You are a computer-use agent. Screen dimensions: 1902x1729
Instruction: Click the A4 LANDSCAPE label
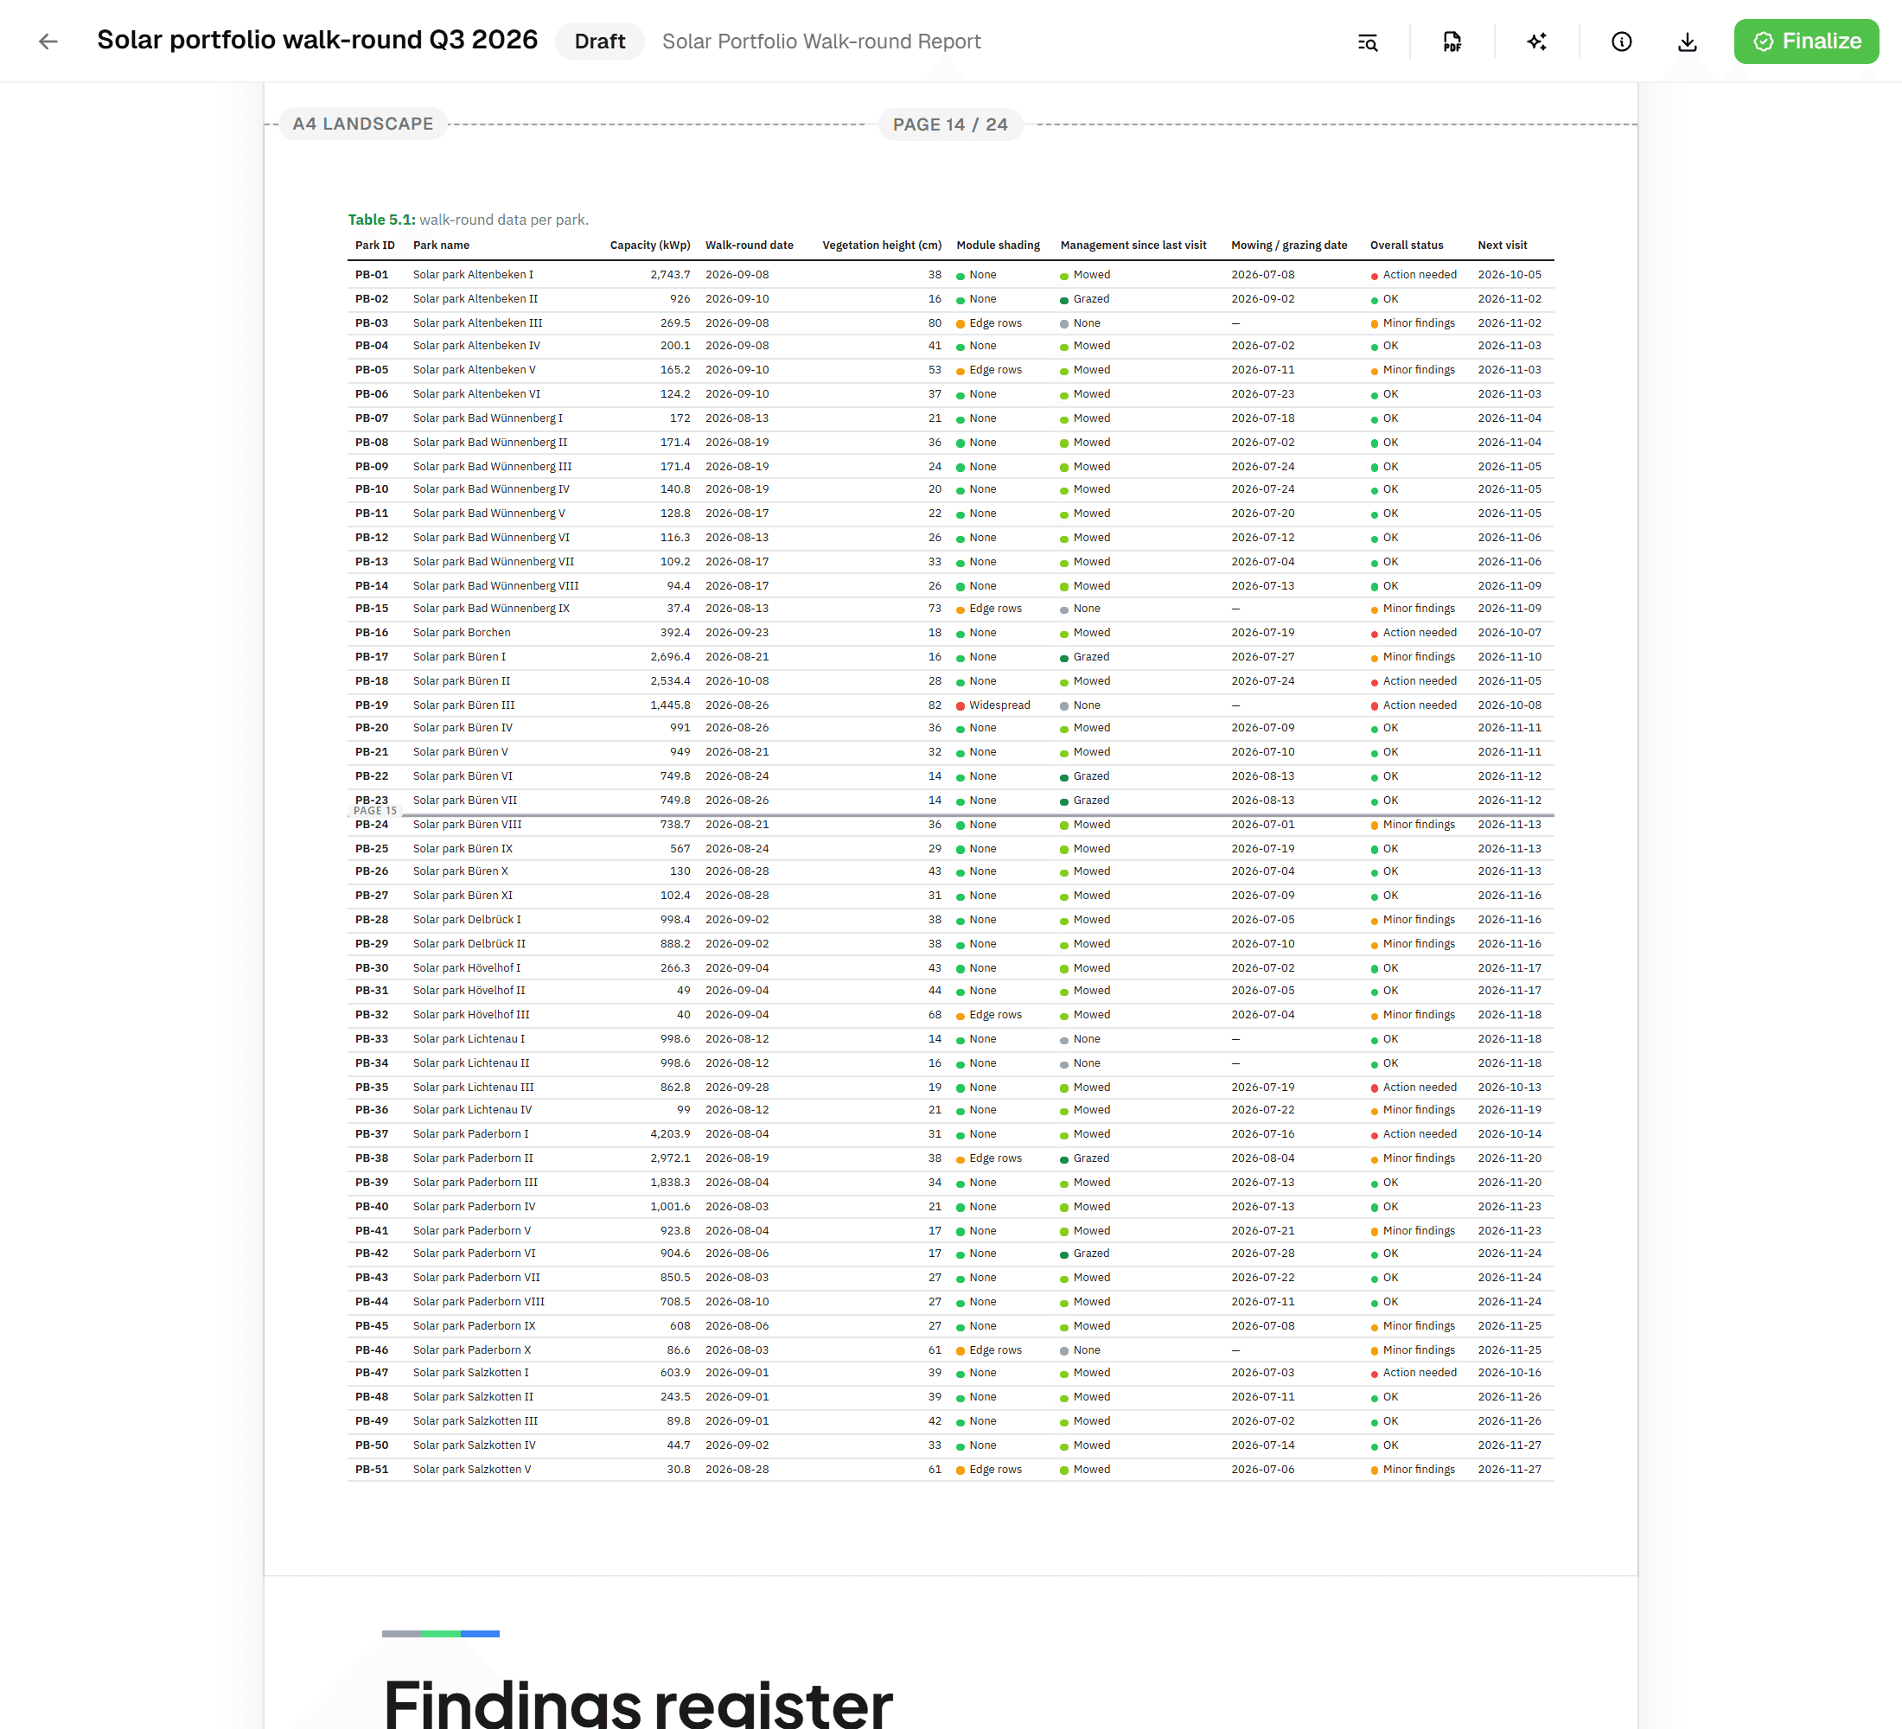tap(362, 124)
